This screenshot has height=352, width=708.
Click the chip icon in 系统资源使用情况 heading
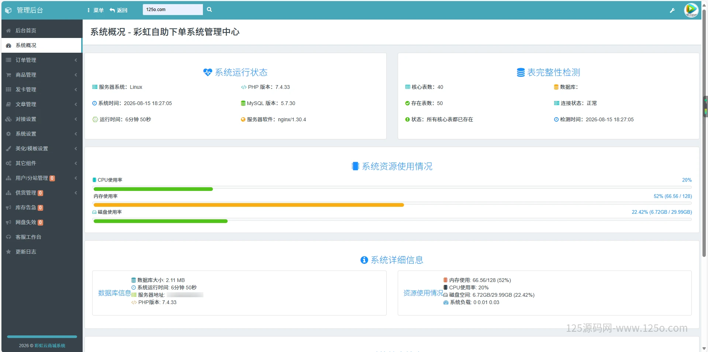[355, 166]
